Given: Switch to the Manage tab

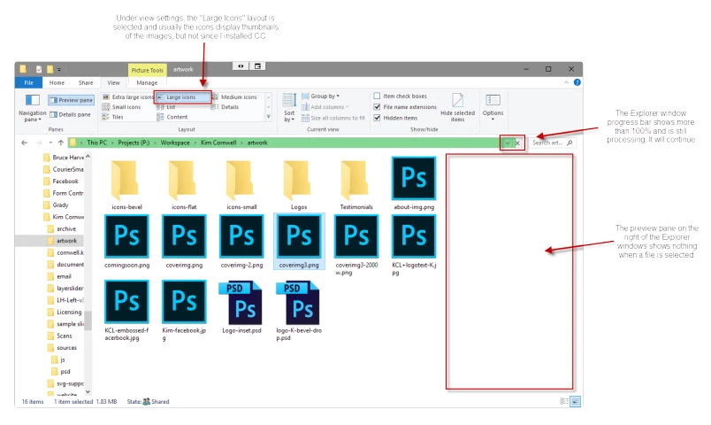Looking at the screenshot, I should point(147,82).
